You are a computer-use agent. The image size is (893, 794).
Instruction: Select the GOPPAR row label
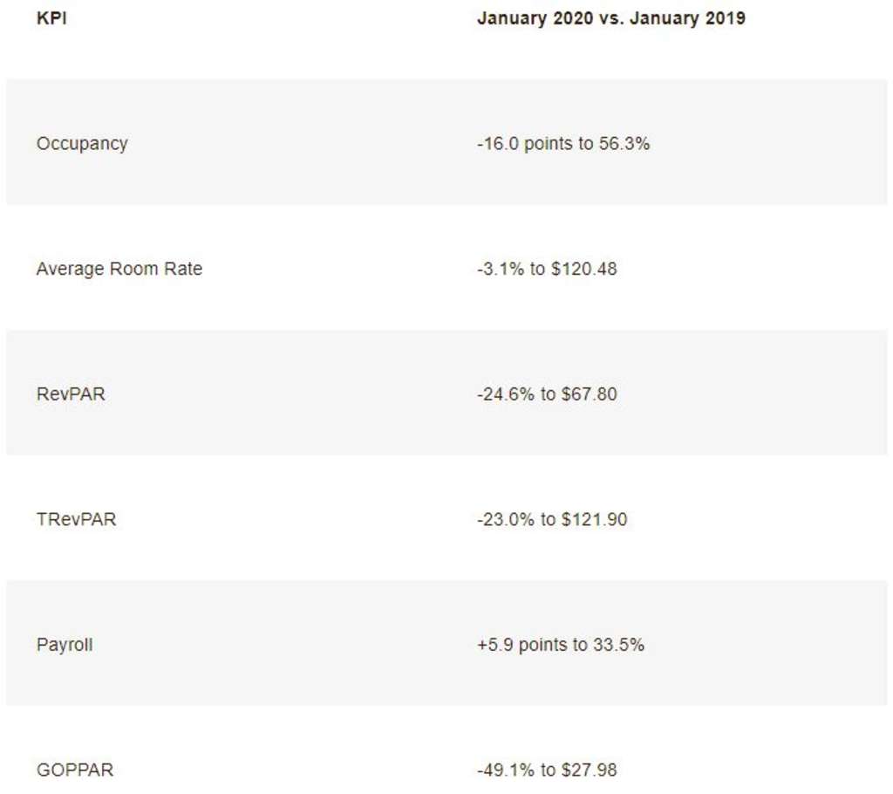click(75, 770)
